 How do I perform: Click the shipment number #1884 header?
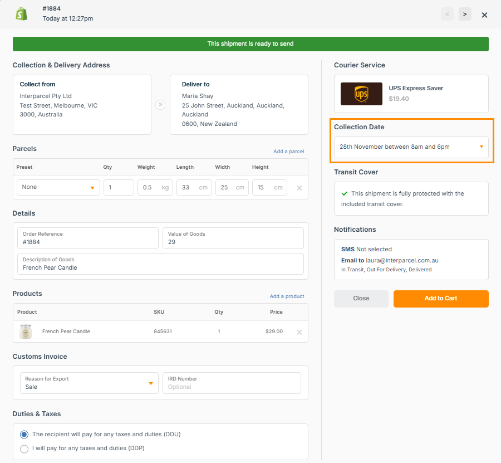coord(52,8)
